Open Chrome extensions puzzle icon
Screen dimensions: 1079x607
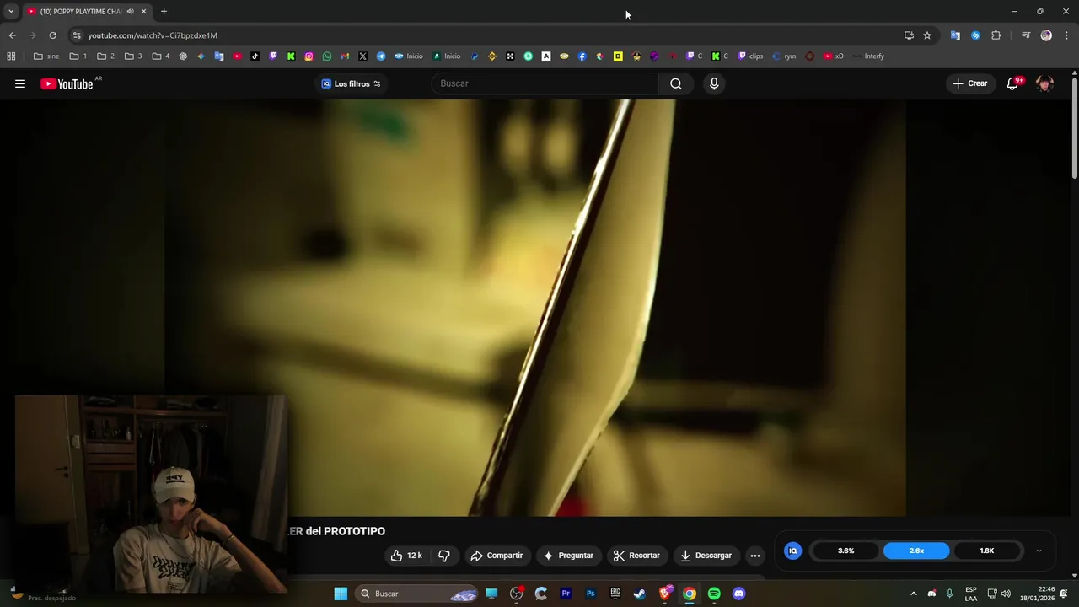[996, 35]
